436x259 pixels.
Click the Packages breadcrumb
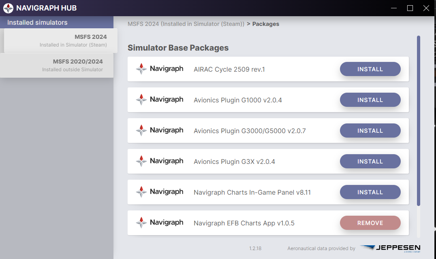[265, 24]
